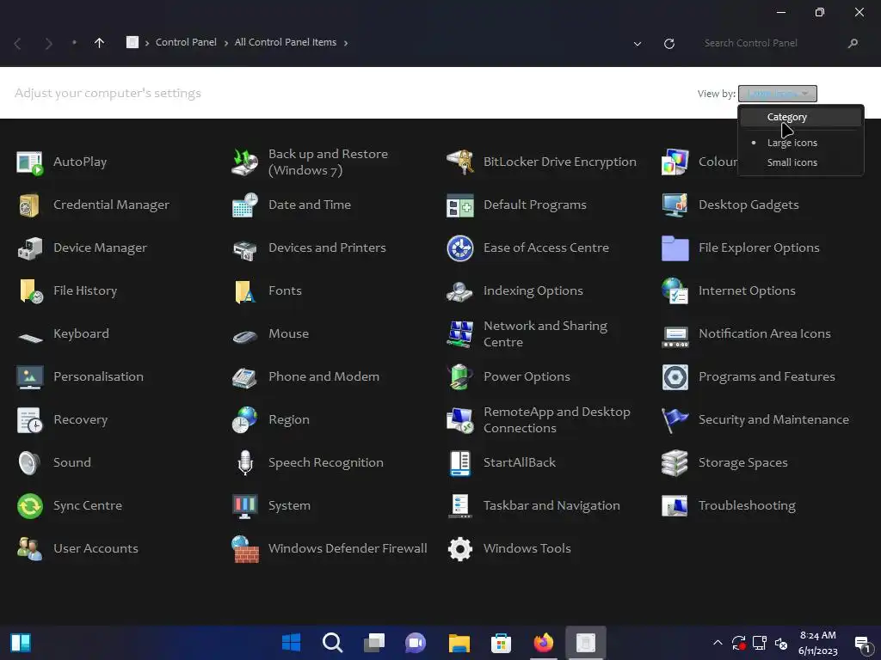This screenshot has height=660, width=881.
Task: Open the Default Programs icon
Action: coord(460,205)
